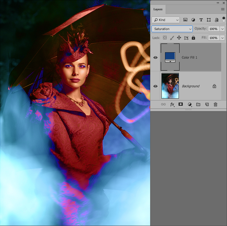227x226 pixels.
Task: Filter layers by adjustment layer icon
Action: click(193, 20)
